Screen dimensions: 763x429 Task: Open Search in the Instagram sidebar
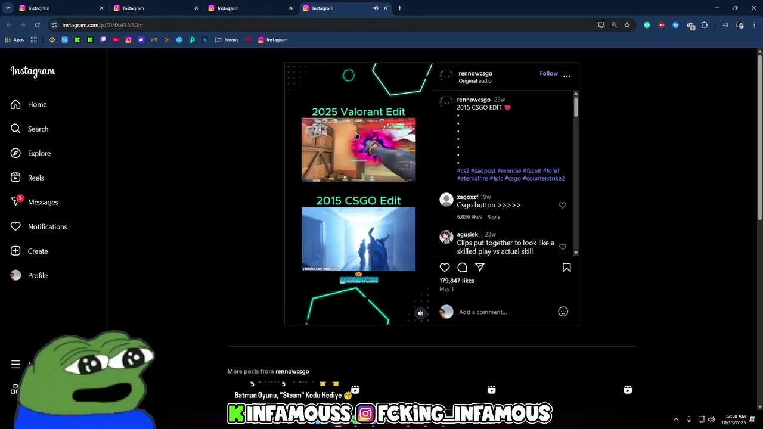29,129
